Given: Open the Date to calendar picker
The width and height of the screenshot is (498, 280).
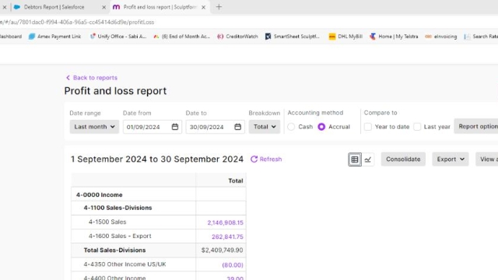Looking at the screenshot, I should [237, 127].
